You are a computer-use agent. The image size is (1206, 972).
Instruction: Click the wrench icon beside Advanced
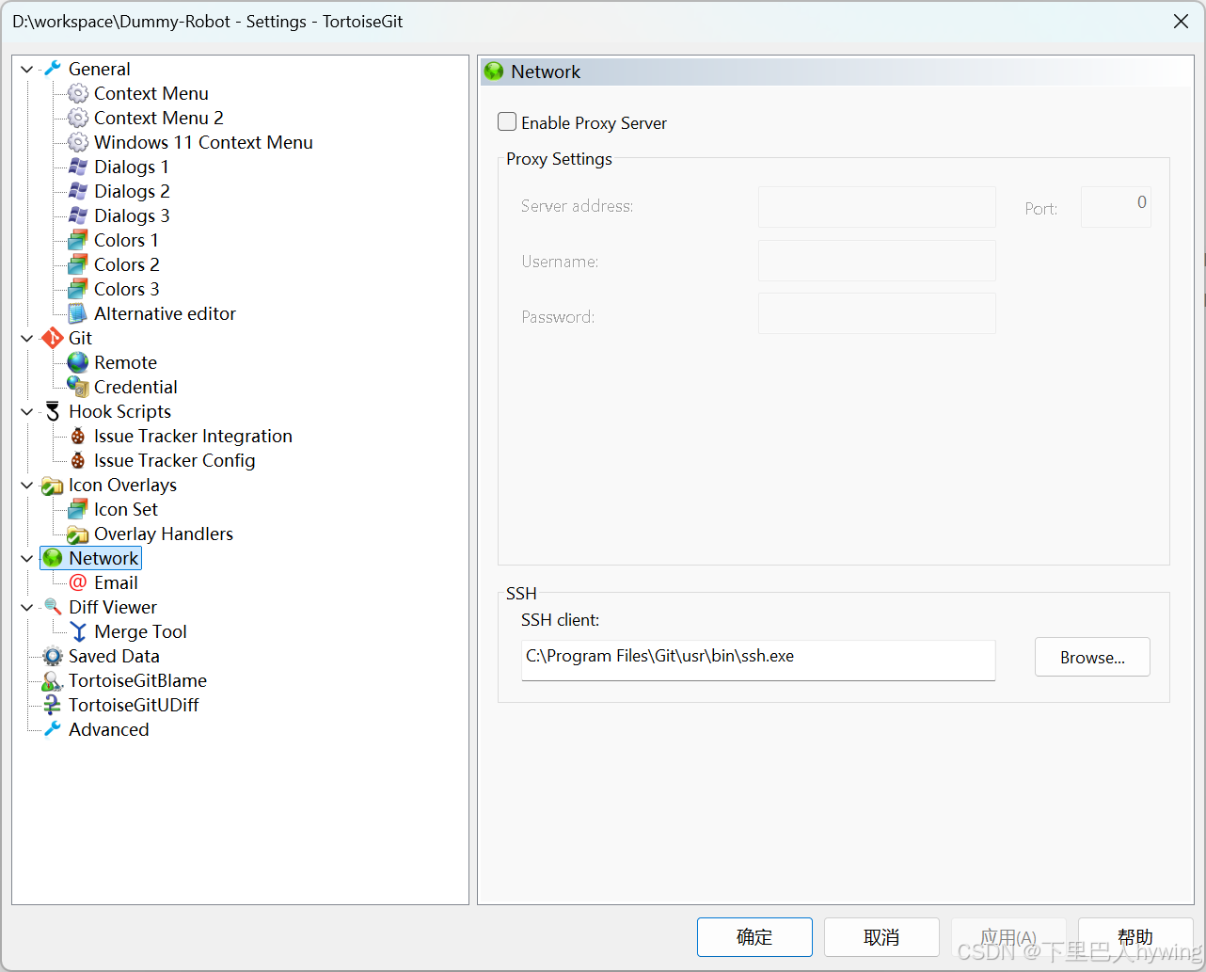[x=53, y=729]
